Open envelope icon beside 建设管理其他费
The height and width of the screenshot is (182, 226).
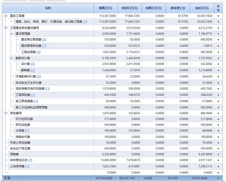44,46
